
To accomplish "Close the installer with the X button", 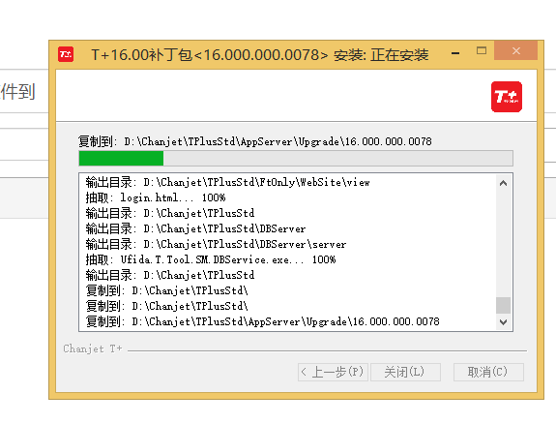I will tap(516, 50).
